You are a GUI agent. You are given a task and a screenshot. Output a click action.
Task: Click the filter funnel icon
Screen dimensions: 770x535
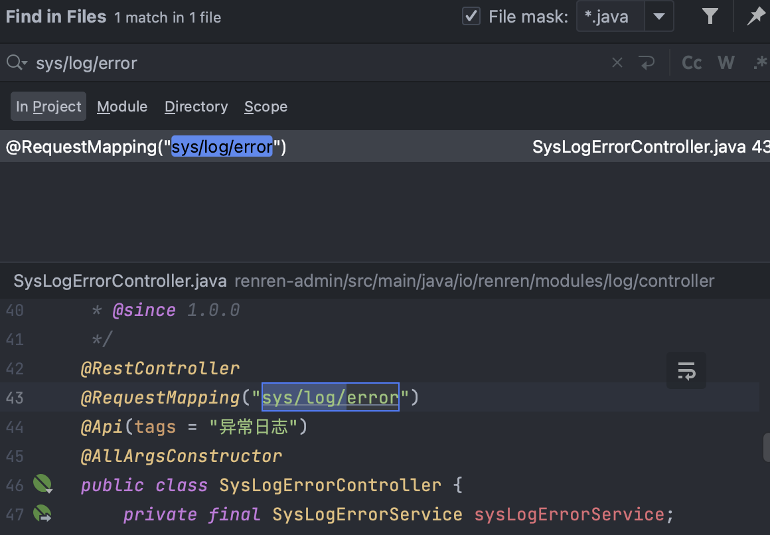[710, 17]
